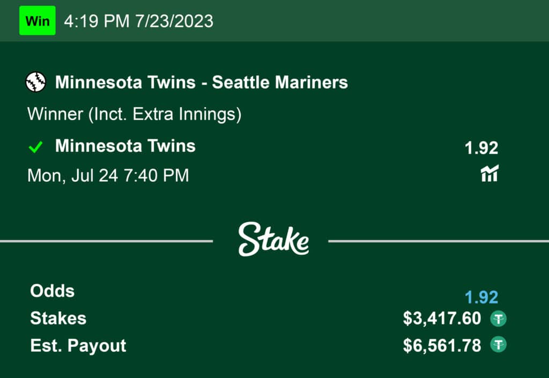Click the bet timestamp 4:19 PM 7/23/2023
549x378 pixels.
coord(138,21)
